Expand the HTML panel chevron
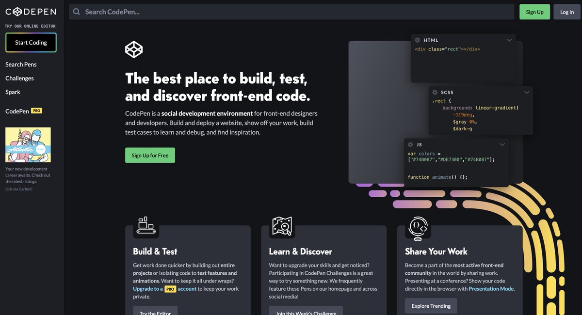The image size is (582, 315). (509, 40)
